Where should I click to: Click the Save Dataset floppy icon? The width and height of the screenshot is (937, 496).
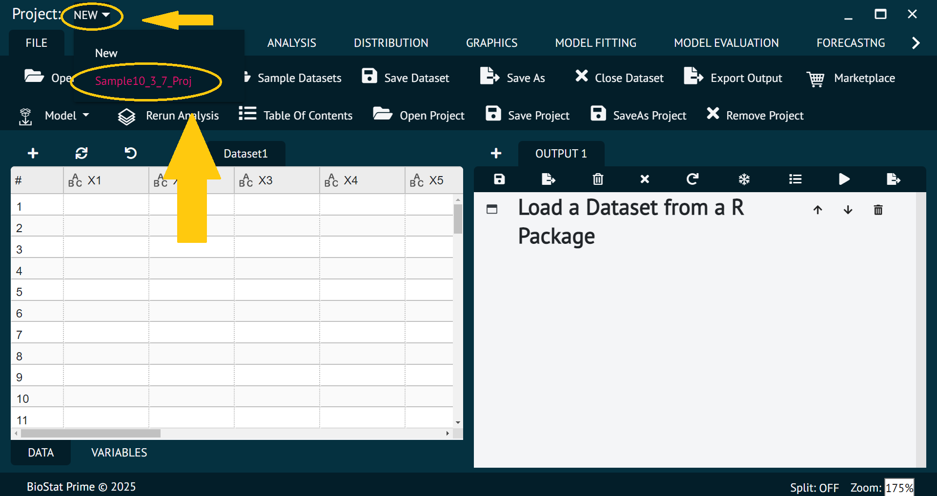[x=369, y=77]
